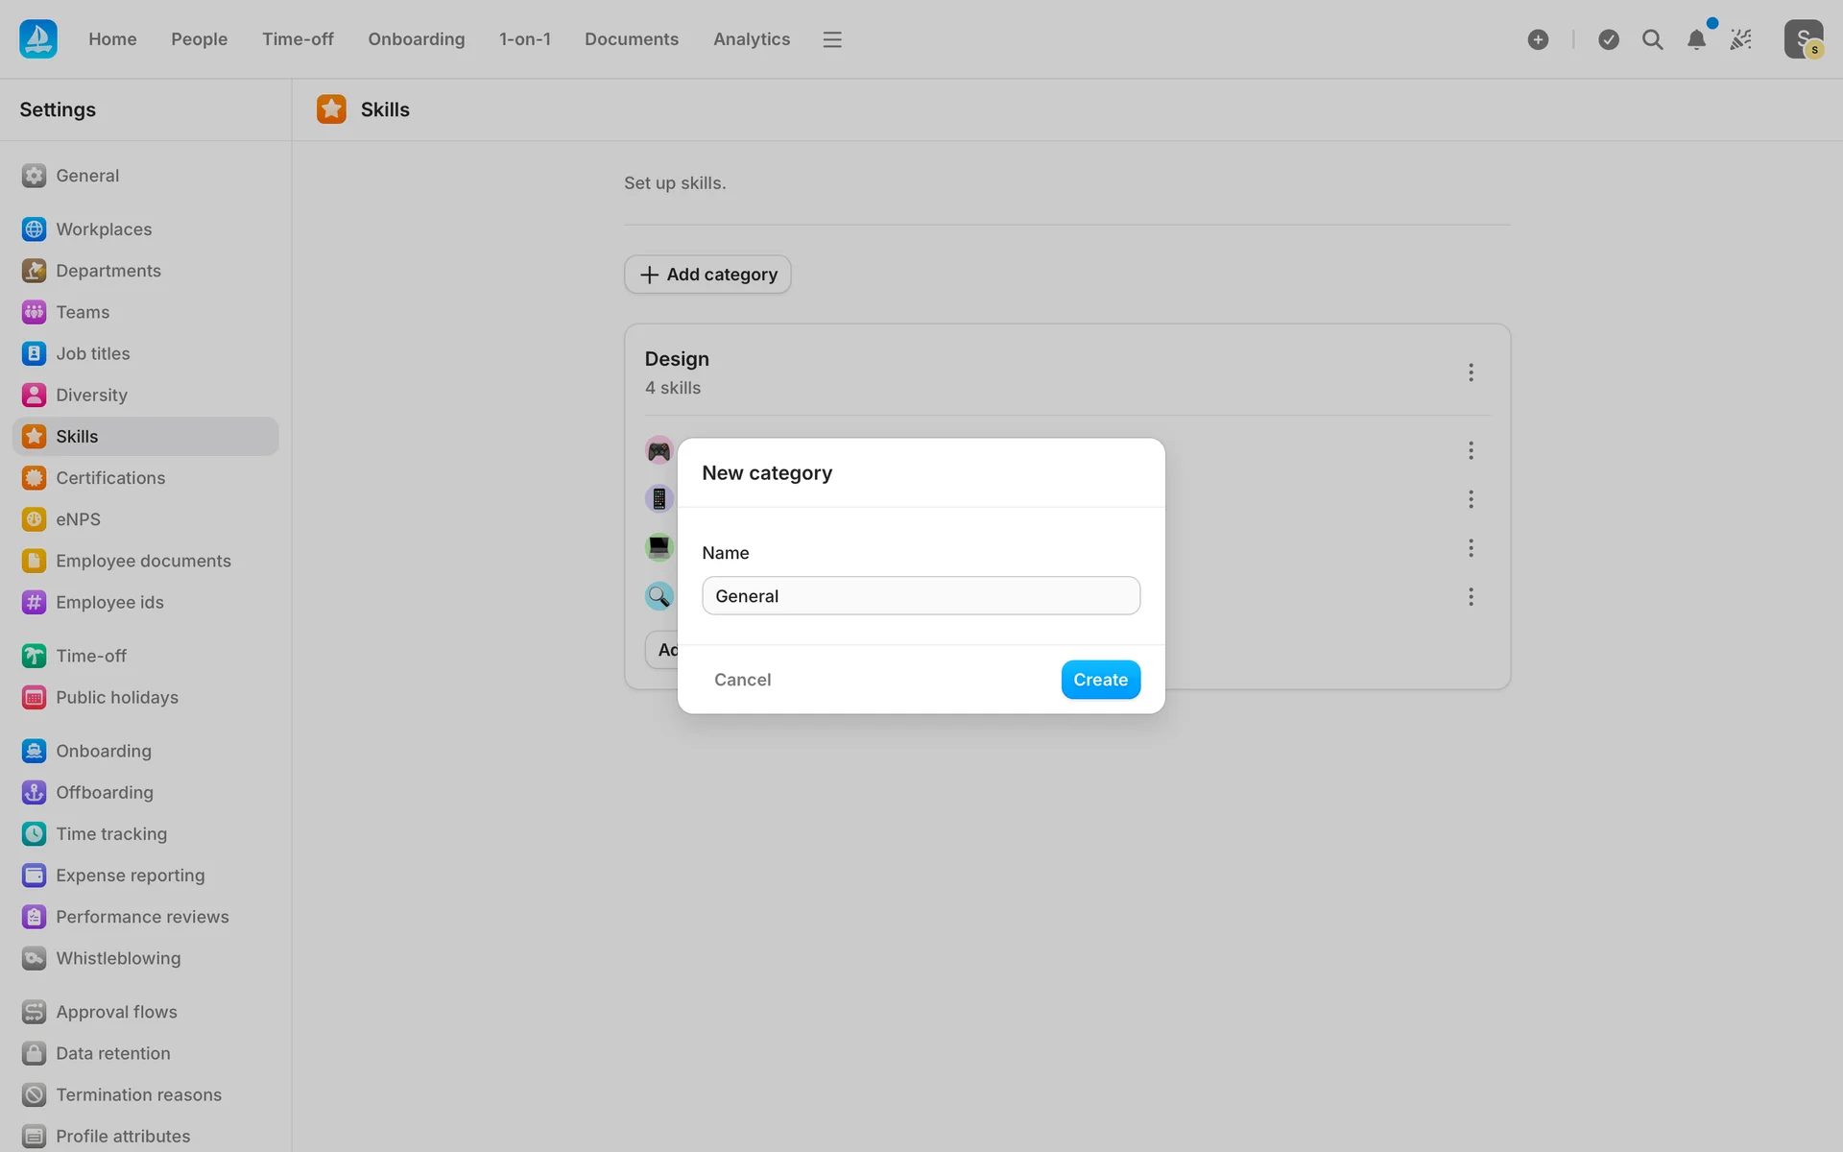This screenshot has width=1843, height=1152.
Task: Click the sailboat app logo
Action: [38, 39]
